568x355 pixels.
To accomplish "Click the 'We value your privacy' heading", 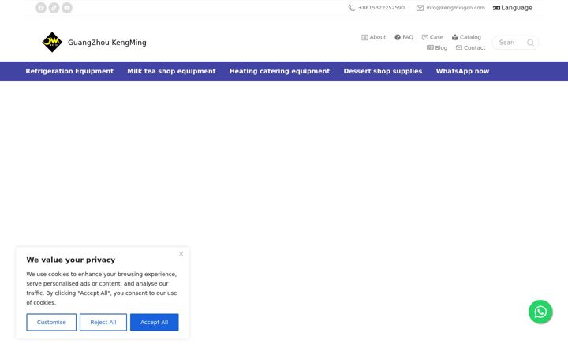I will (71, 260).
